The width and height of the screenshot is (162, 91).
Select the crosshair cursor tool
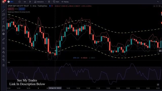tap(4, 7)
